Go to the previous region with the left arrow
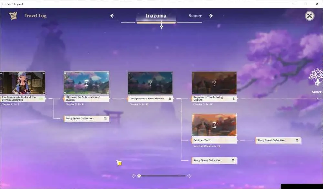Viewport: 323px width, 189px height. [x=112, y=16]
